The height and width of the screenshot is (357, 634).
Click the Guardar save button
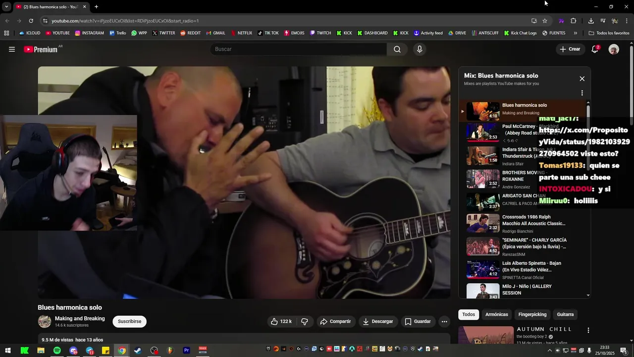click(418, 321)
